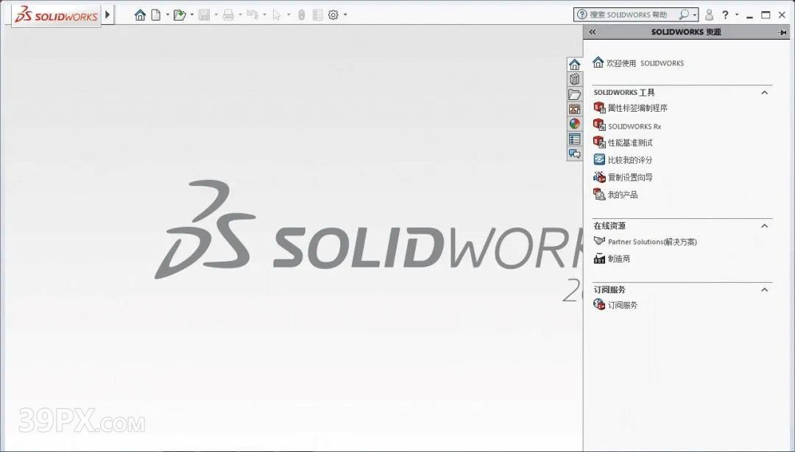The width and height of the screenshot is (795, 452).
Task: Collapse the SOLIDWORKS 工具 section
Action: (x=764, y=93)
